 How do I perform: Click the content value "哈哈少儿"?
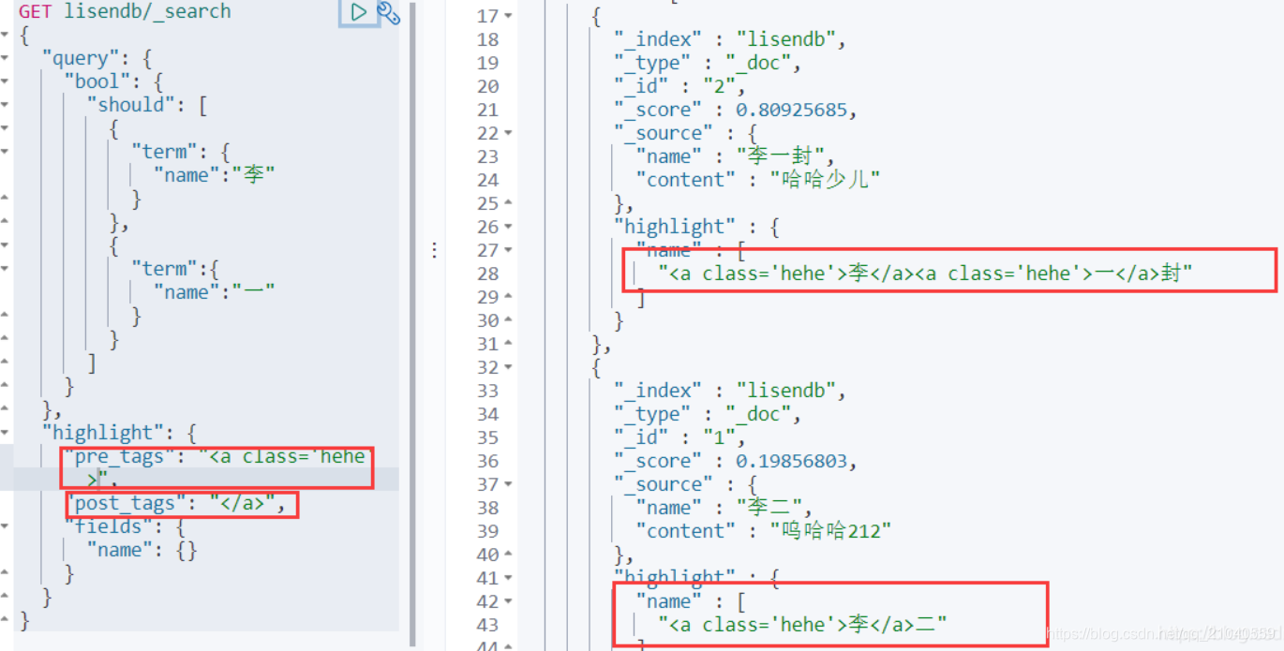(x=825, y=180)
